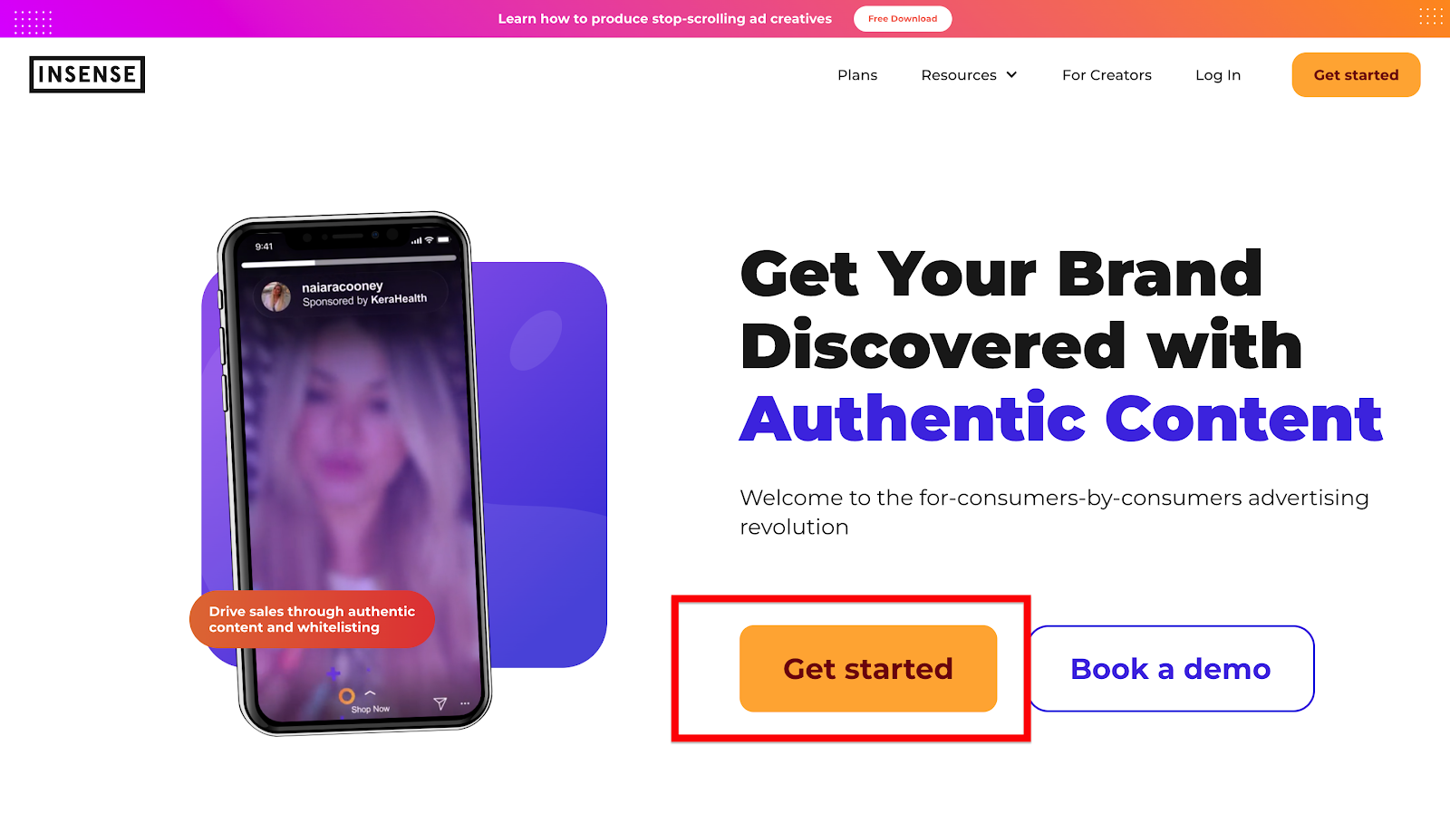The height and width of the screenshot is (823, 1450).
Task: Expand the Resources dropdown menu
Action: pos(969,75)
